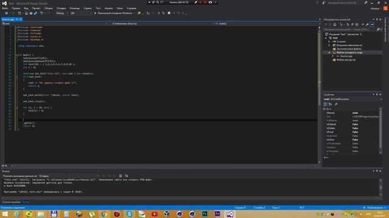Click the Windows Start button

tap(5, 214)
